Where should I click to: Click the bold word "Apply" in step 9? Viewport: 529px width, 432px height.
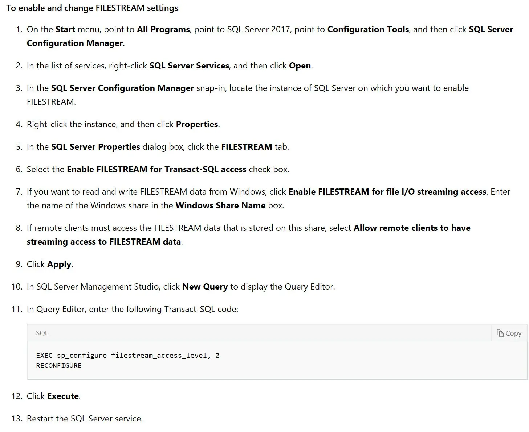point(59,264)
